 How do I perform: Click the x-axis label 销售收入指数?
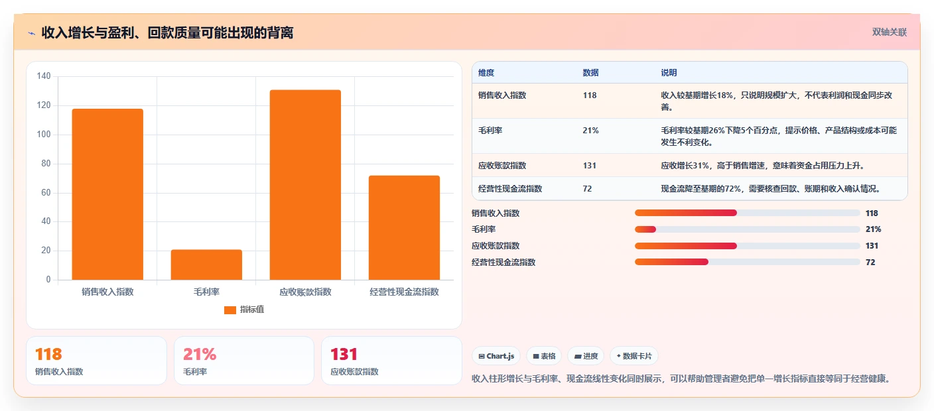(x=107, y=292)
